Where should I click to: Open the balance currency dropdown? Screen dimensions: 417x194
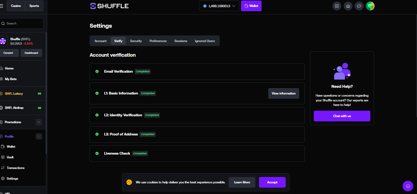click(219, 6)
